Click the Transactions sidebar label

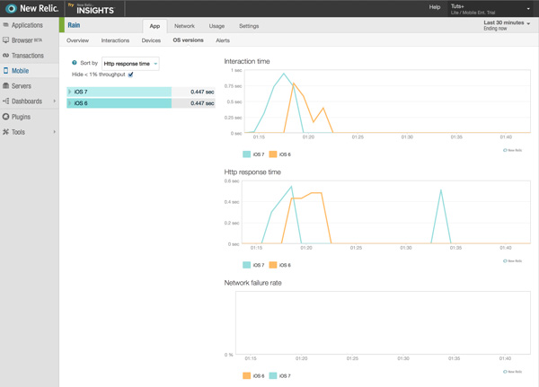[28, 56]
